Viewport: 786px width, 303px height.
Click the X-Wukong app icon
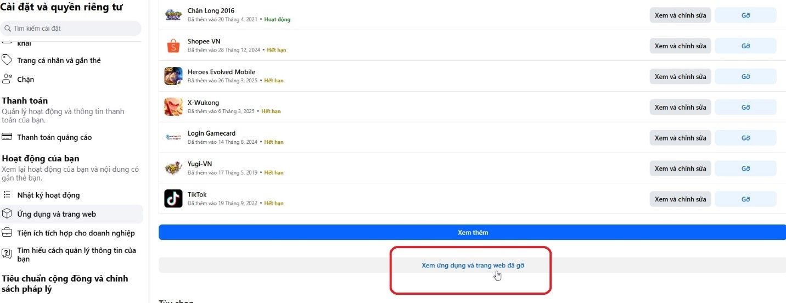pos(173,107)
